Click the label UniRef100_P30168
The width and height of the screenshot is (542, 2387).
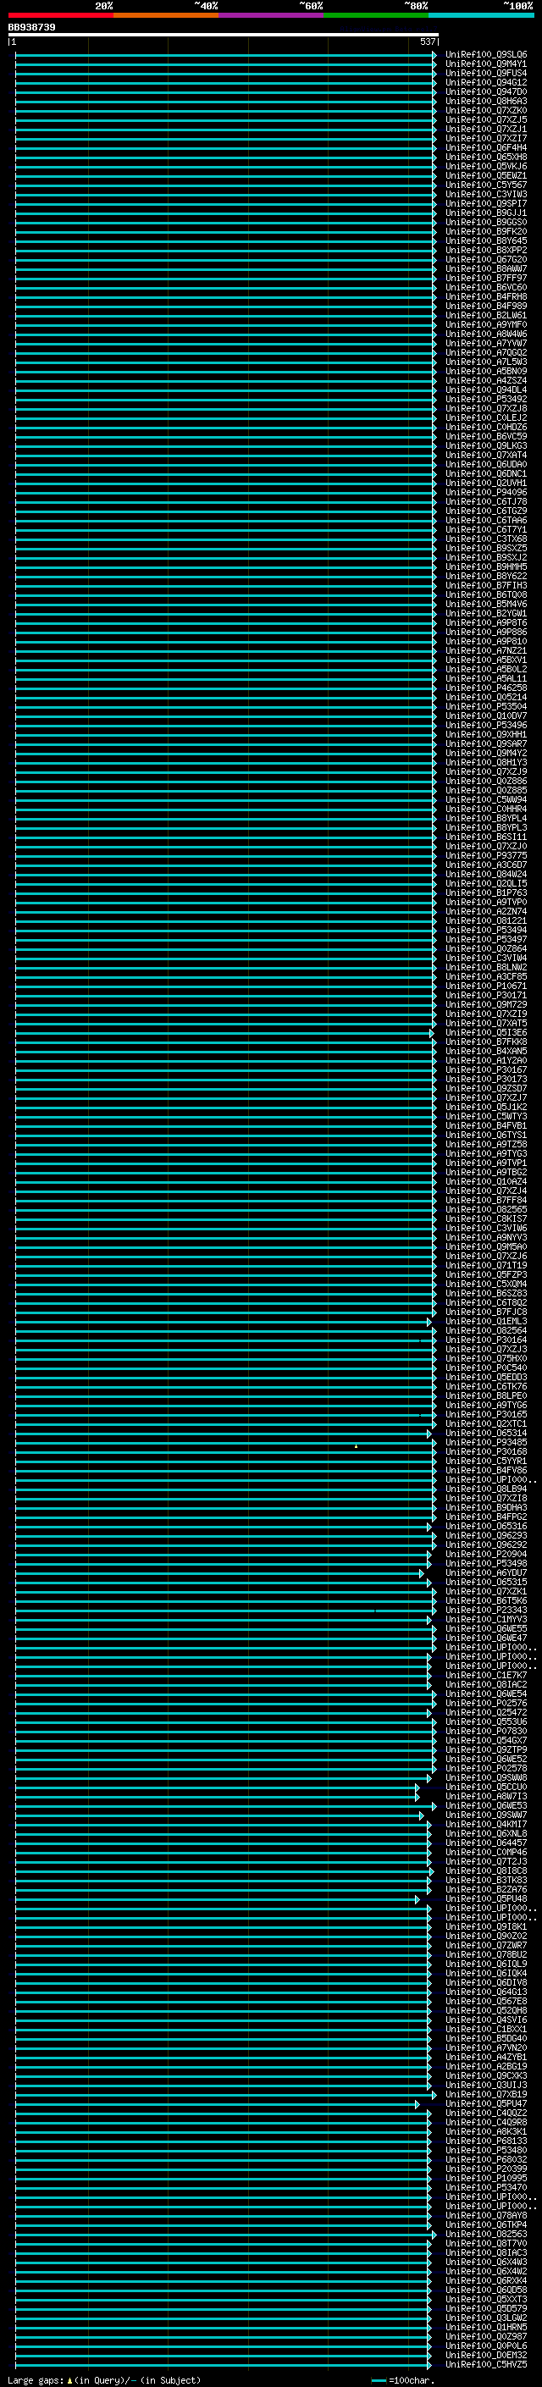(485, 1452)
